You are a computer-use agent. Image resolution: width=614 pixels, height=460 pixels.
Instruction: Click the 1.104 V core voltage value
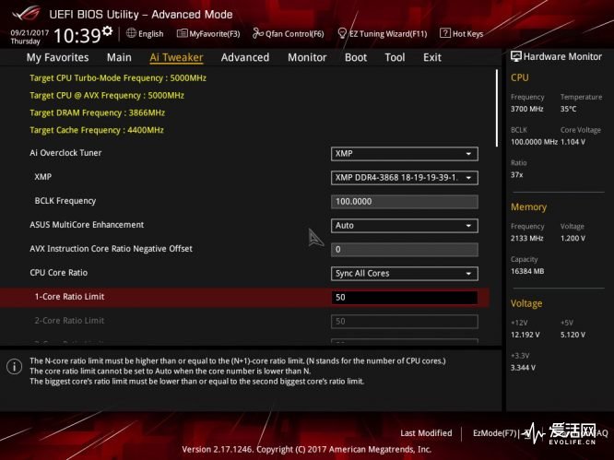click(x=573, y=142)
